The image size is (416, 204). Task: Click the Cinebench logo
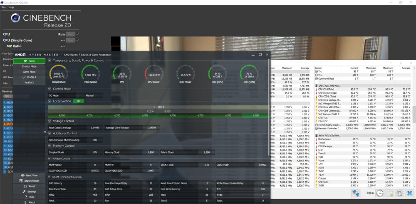click(x=16, y=18)
